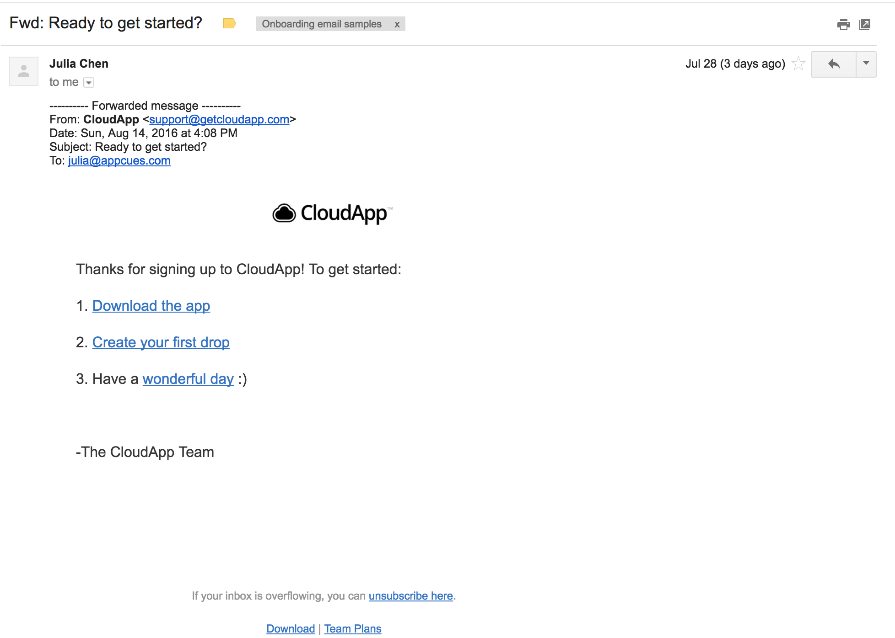Click sender name Julia Chen
895x638 pixels.
(x=79, y=64)
